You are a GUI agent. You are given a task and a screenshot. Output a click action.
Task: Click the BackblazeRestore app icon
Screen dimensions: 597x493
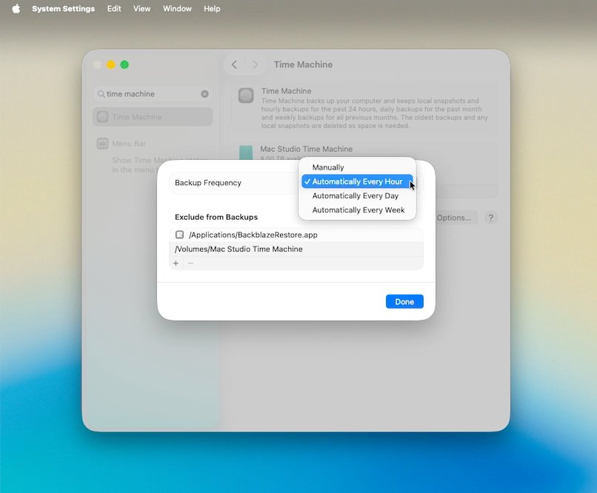179,235
